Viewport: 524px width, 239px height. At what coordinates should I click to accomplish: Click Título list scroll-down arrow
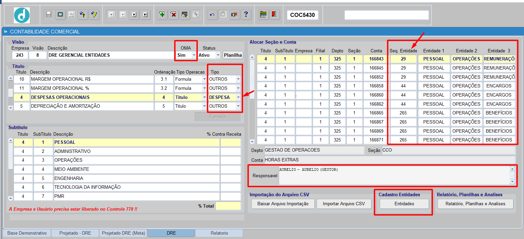[10, 108]
